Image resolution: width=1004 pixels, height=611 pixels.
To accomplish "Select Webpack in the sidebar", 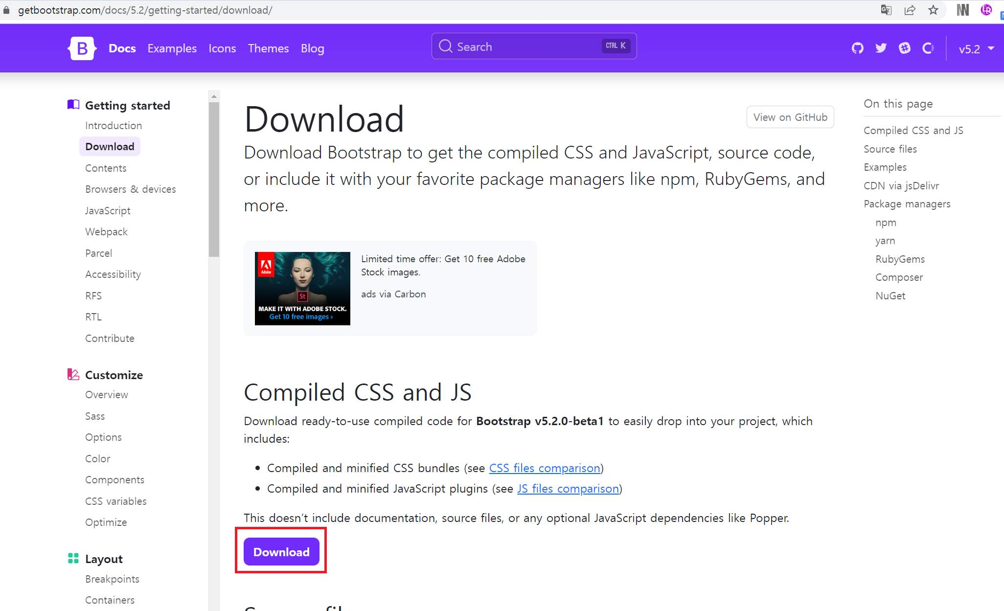I will pos(106,232).
